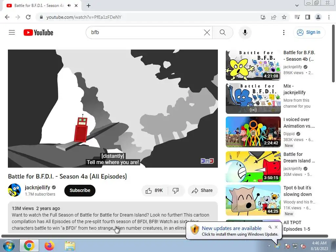The width and height of the screenshot is (336, 252).
Task: Open the 3:50:15 Battle for Dream Island thumbnail
Action: pos(253,167)
